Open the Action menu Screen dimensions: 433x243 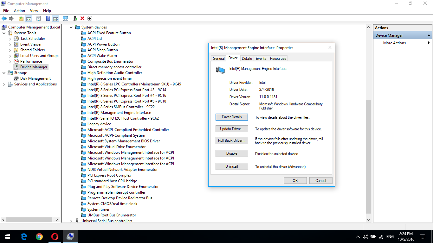pos(19,11)
